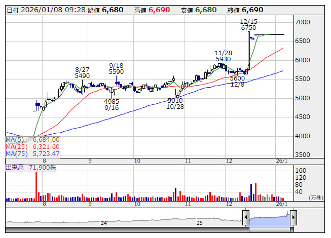The height and width of the screenshot is (238, 331).
Task: Click the 12/8 low label 5600
Action: pos(237,78)
